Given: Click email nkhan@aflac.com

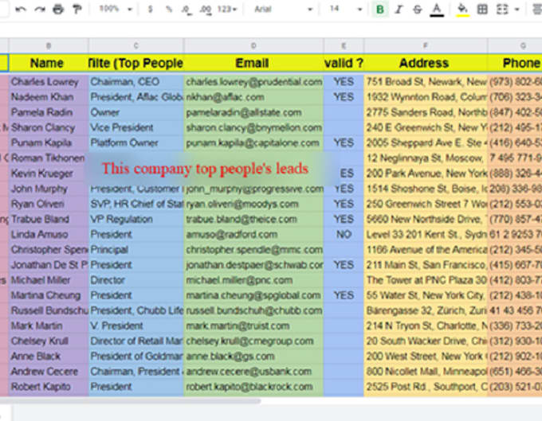Looking at the screenshot, I should (x=253, y=97).
